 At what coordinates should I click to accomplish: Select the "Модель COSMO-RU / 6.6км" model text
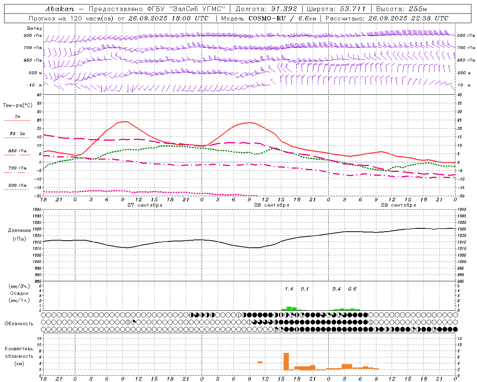269,18
